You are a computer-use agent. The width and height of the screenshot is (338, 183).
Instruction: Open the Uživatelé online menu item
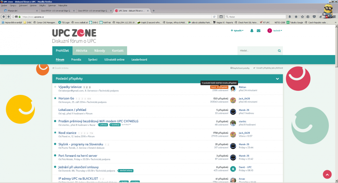114,60
